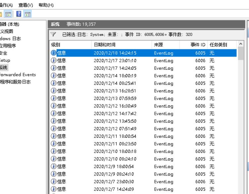Click EventLog source in 2020/12/12 16:30:49 row
The height and width of the screenshot is (194, 249).
coord(164,106)
